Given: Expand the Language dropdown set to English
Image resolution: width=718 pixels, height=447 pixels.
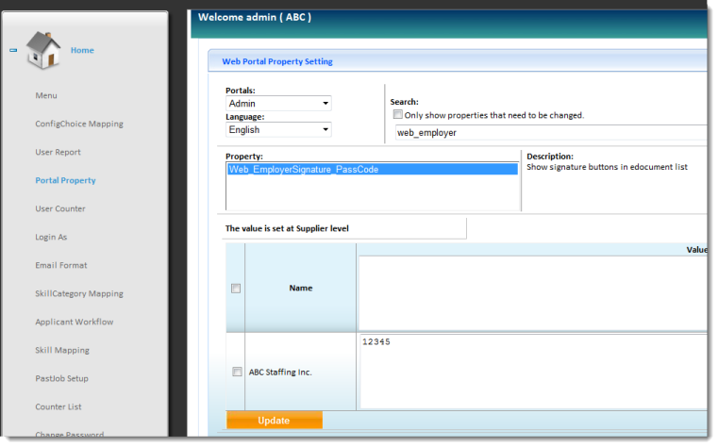Looking at the screenshot, I should click(278, 130).
